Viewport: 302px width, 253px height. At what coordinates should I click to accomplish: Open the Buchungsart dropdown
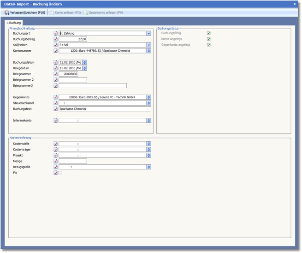149,33
